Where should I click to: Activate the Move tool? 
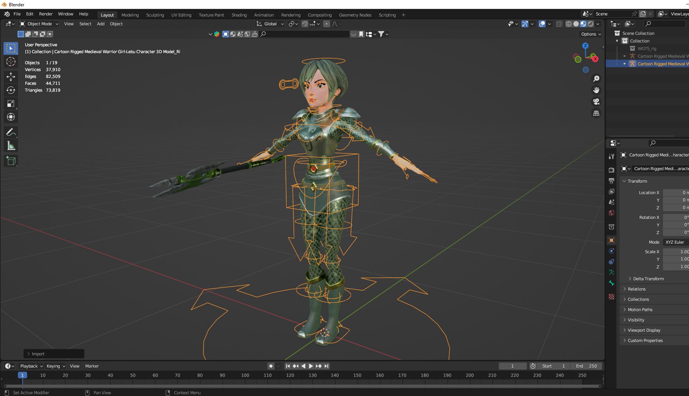(11, 76)
